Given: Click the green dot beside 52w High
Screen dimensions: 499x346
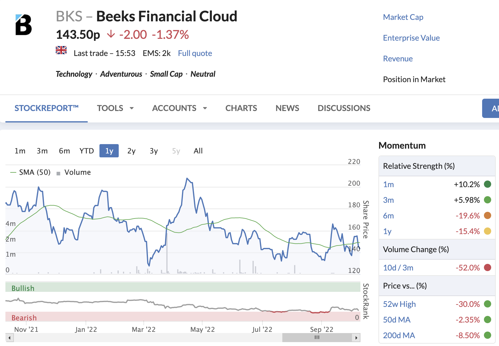Looking at the screenshot, I should (487, 304).
